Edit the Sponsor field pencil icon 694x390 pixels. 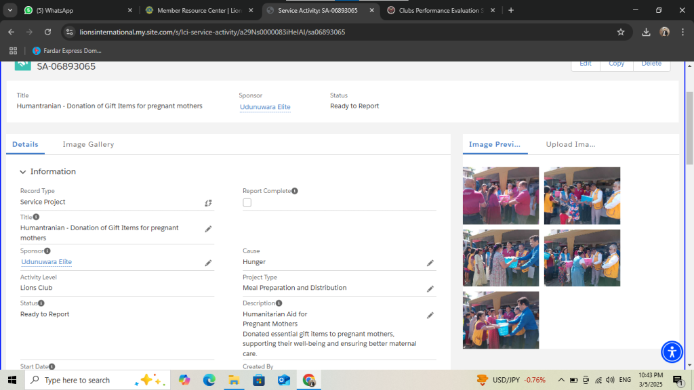208,263
